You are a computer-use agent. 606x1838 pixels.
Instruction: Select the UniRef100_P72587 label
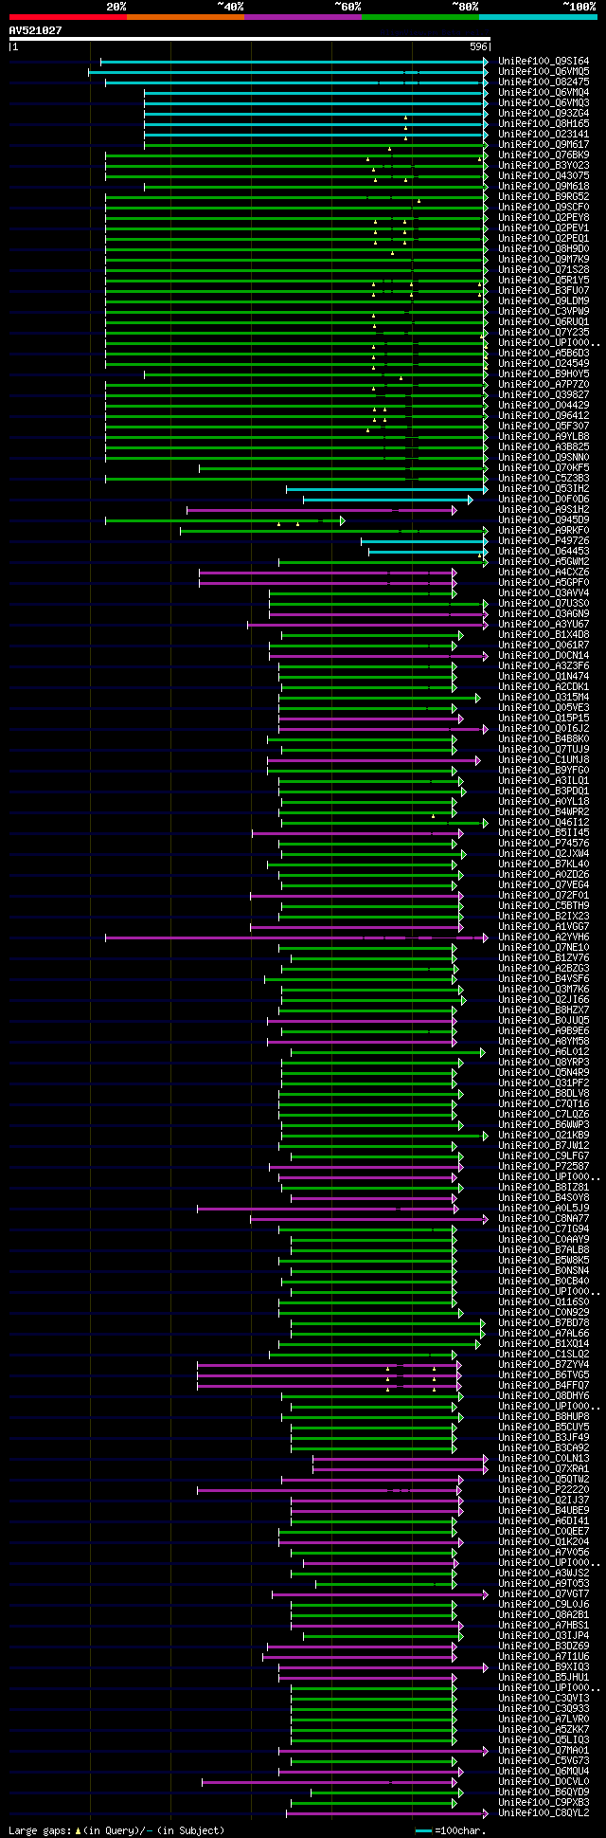(544, 1167)
